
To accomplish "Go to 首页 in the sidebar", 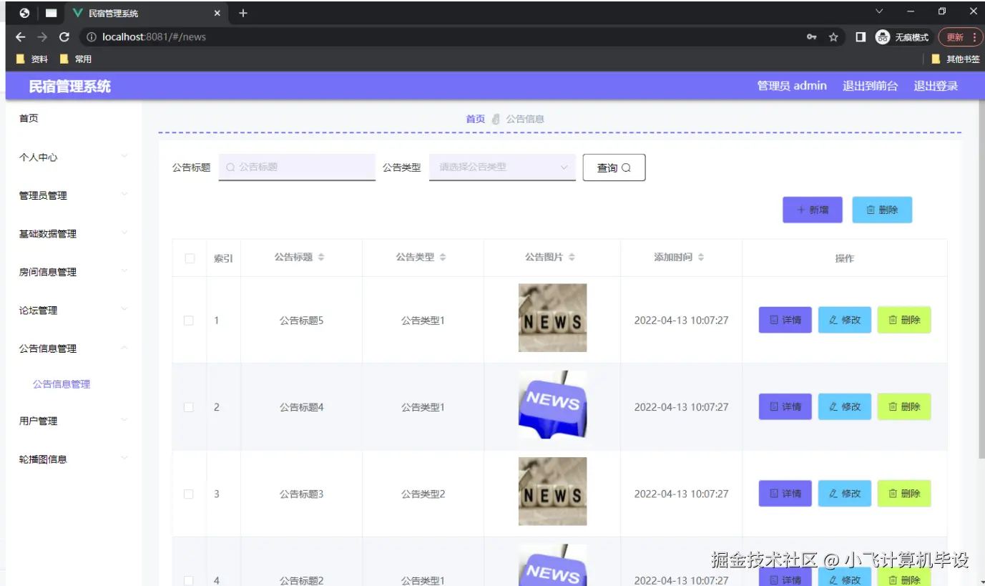I will click(x=29, y=118).
